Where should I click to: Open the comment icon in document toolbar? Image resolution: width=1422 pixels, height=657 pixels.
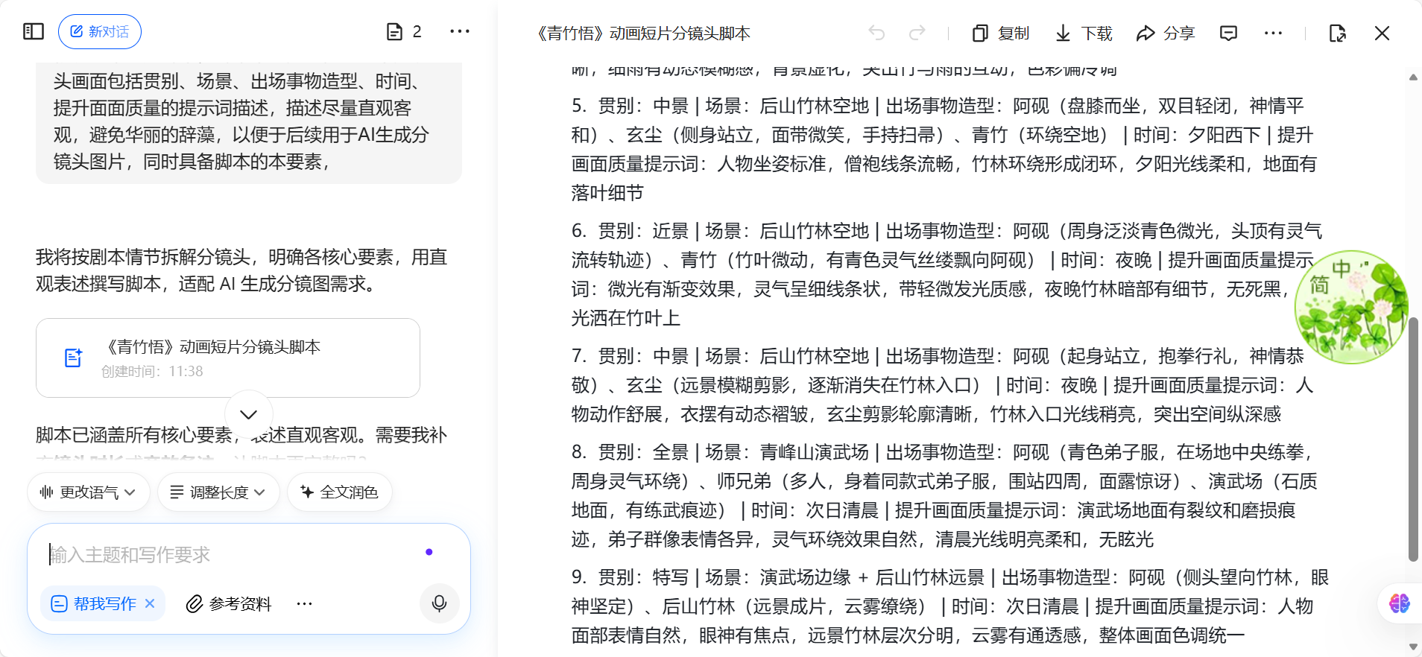(x=1228, y=33)
